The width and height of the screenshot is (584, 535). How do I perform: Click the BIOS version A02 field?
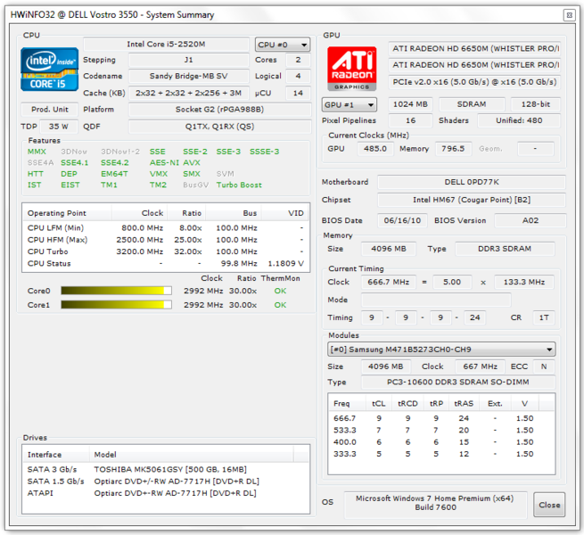point(531,220)
